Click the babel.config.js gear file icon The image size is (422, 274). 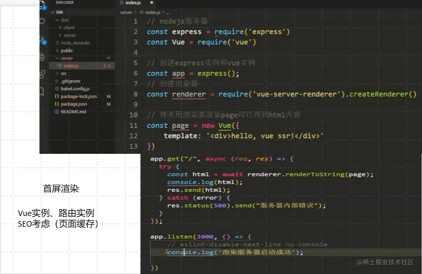point(57,89)
